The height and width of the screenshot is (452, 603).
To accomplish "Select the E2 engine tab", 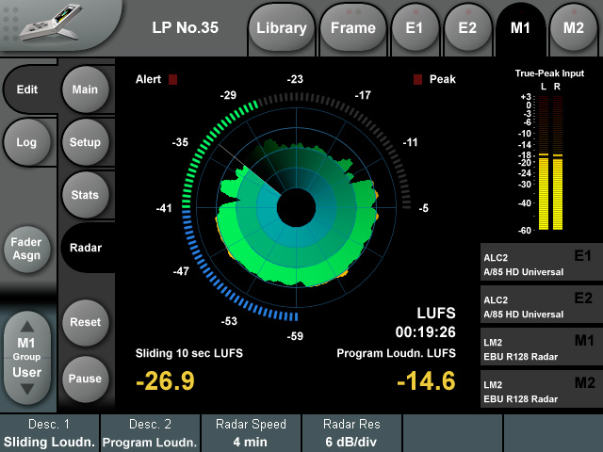I will click(467, 27).
